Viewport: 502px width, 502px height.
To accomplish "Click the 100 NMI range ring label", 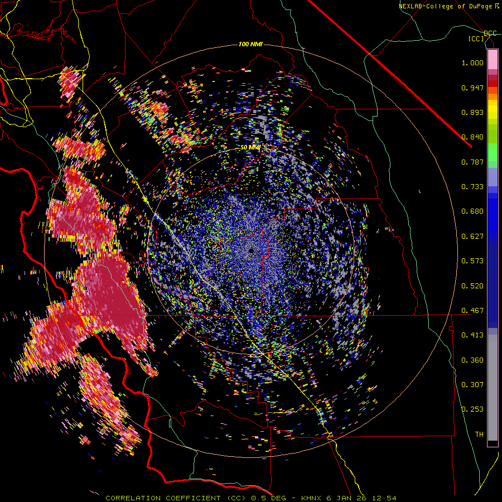I will (x=250, y=44).
